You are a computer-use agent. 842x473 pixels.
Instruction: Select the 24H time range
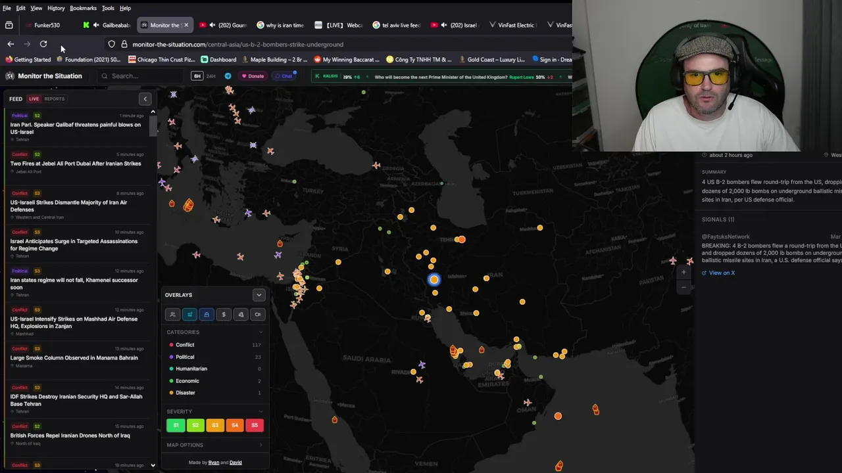click(x=211, y=76)
